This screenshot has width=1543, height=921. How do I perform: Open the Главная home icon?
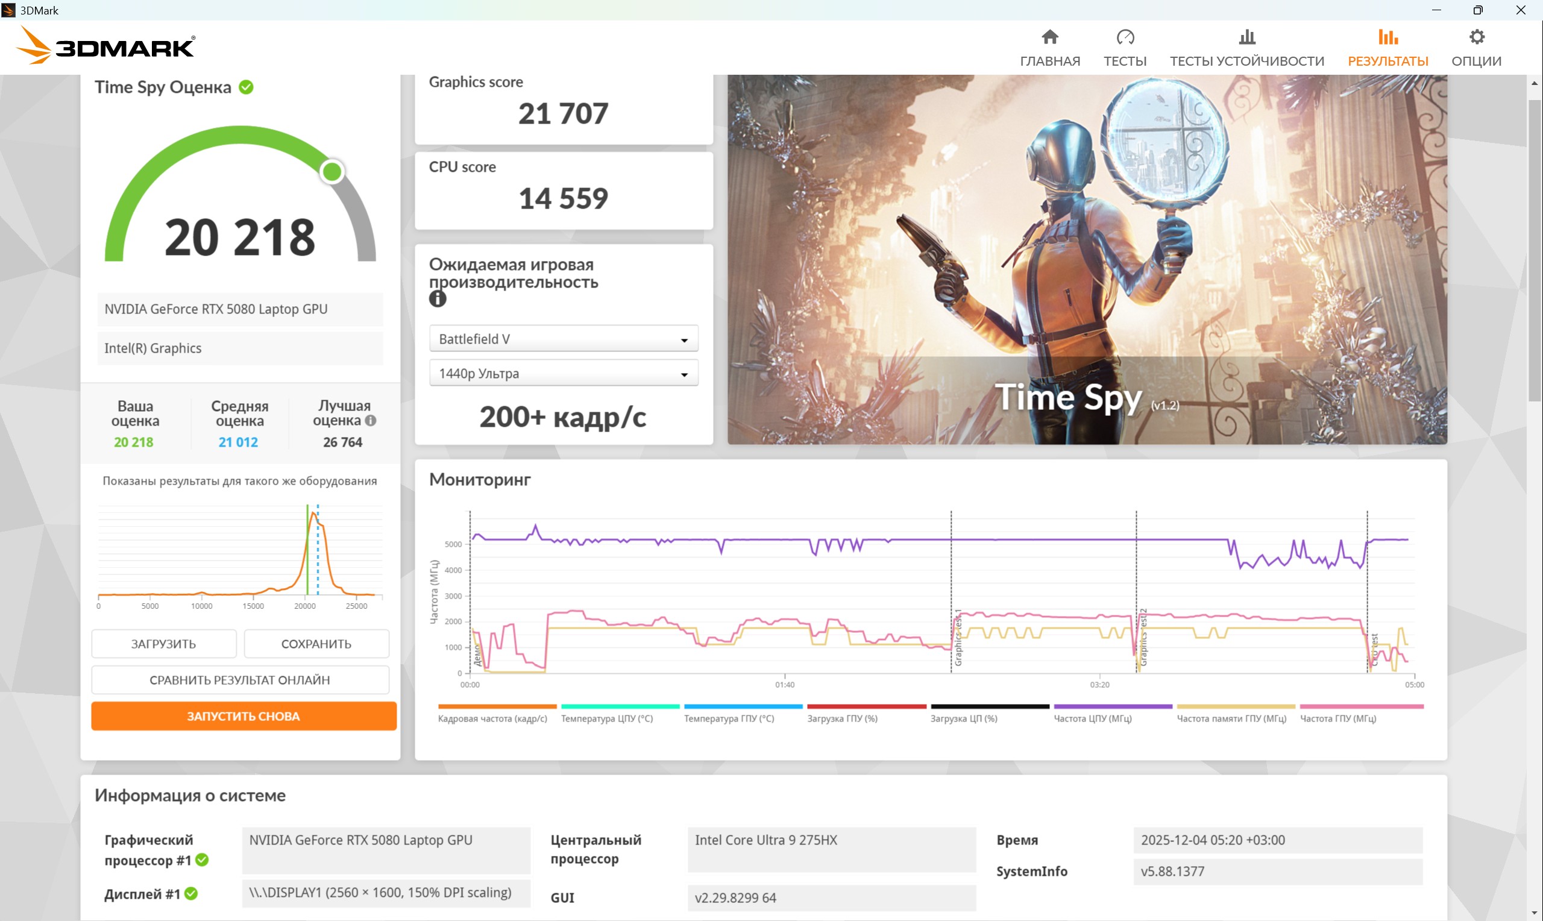(x=1050, y=37)
